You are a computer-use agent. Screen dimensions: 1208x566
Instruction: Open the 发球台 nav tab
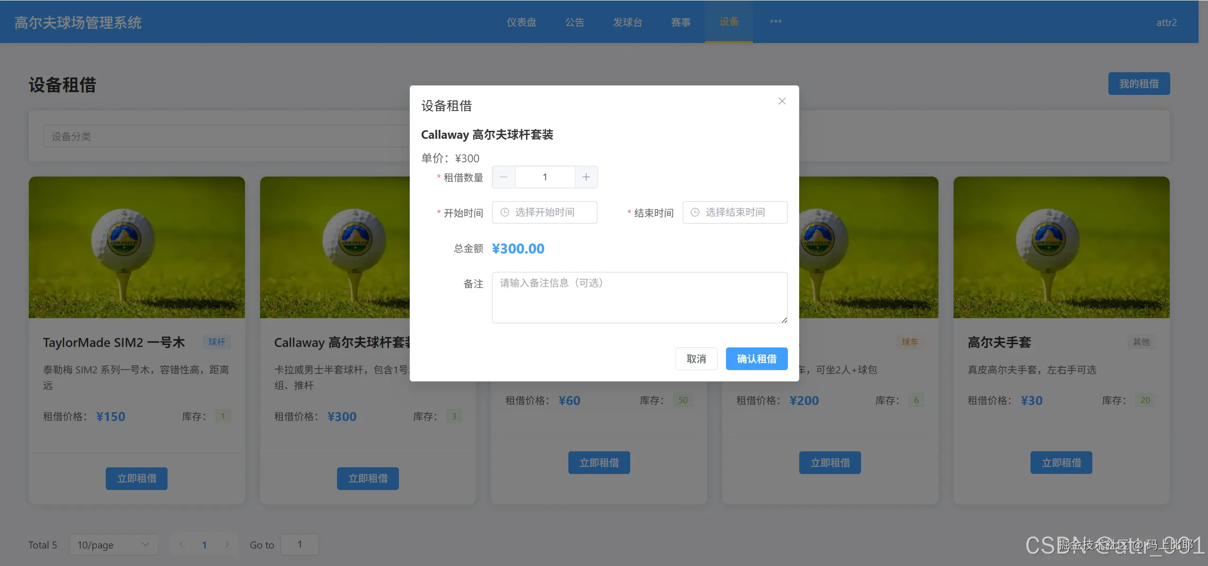click(627, 22)
